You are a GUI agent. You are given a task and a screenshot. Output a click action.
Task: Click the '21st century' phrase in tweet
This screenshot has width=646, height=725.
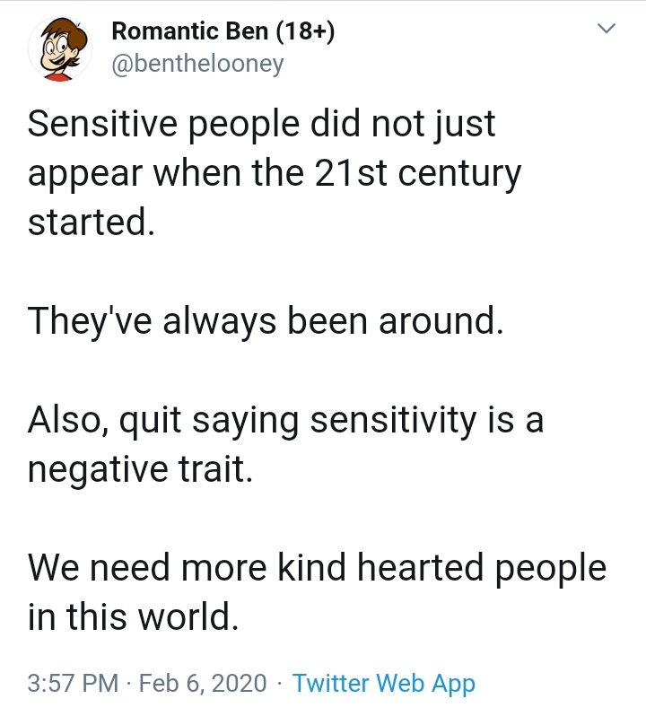coord(418,174)
